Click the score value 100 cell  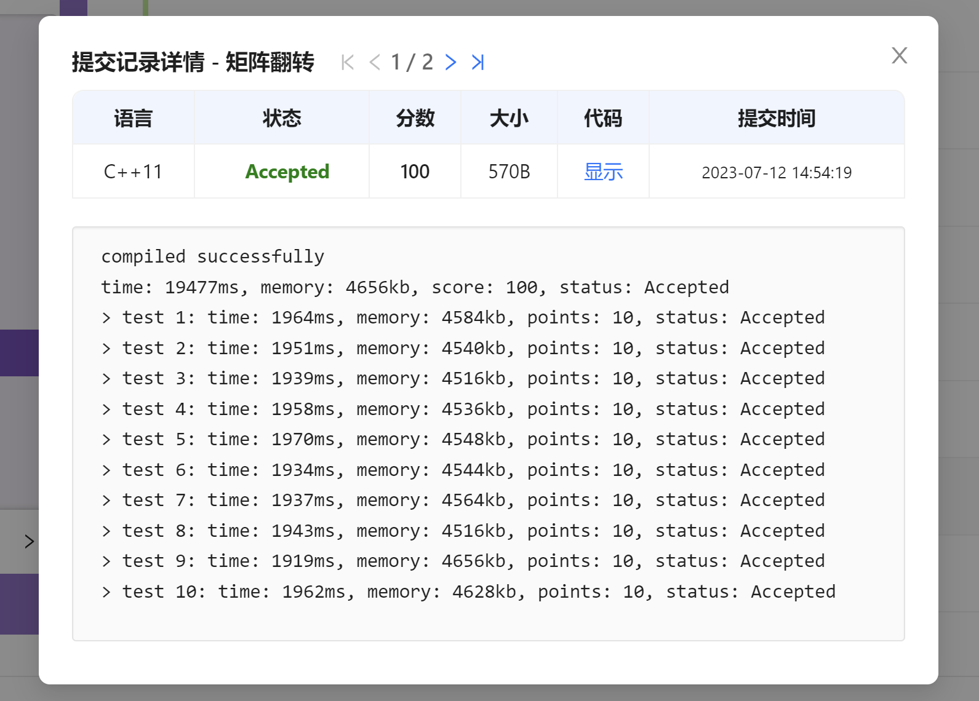coord(415,172)
